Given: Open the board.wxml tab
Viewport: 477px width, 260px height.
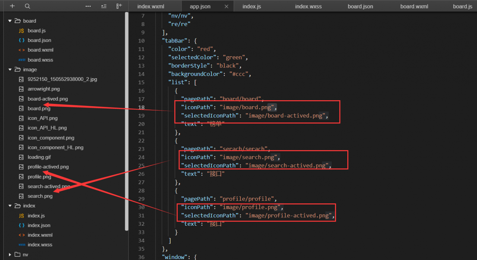Looking at the screenshot, I should [x=414, y=6].
